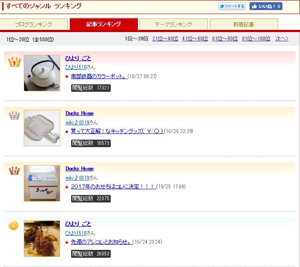Click the Twitter ツイートする button
300x267 pixels.
pyautogui.click(x=232, y=6)
